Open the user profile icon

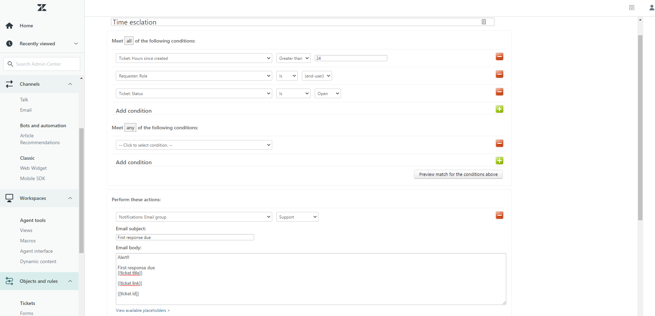652,8
